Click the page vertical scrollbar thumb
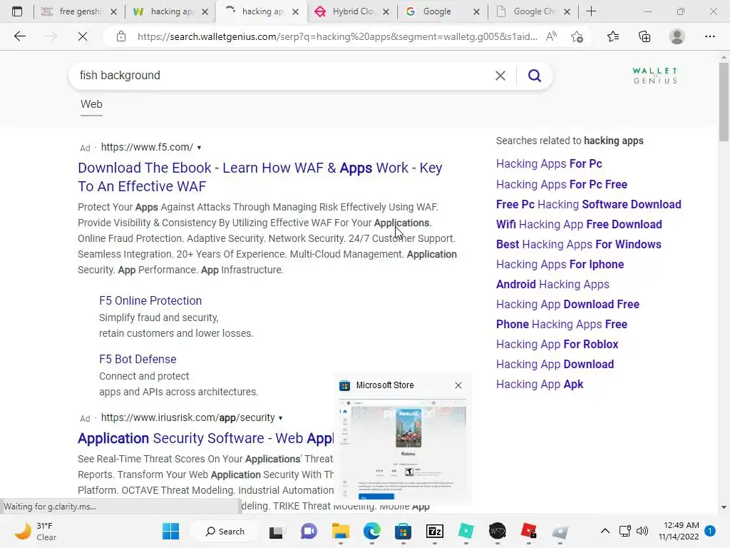 pos(724,101)
